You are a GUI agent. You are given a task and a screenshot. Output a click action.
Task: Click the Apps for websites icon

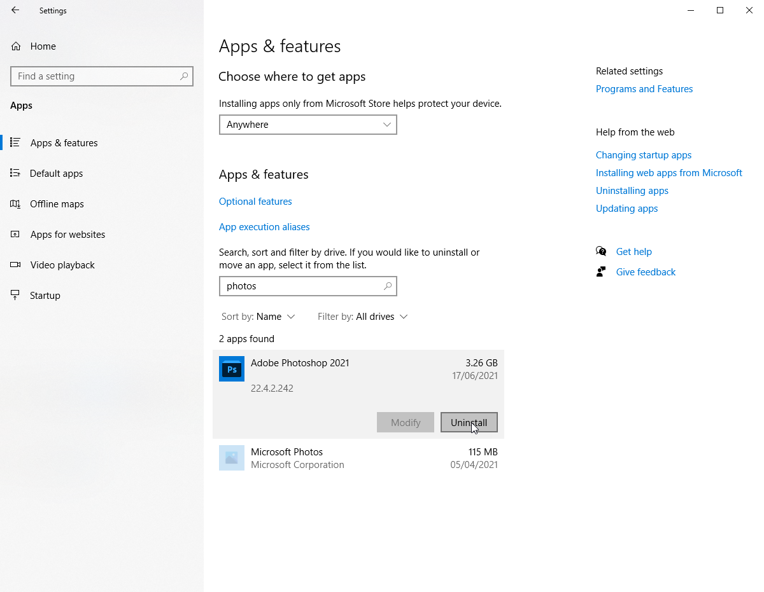(x=16, y=234)
